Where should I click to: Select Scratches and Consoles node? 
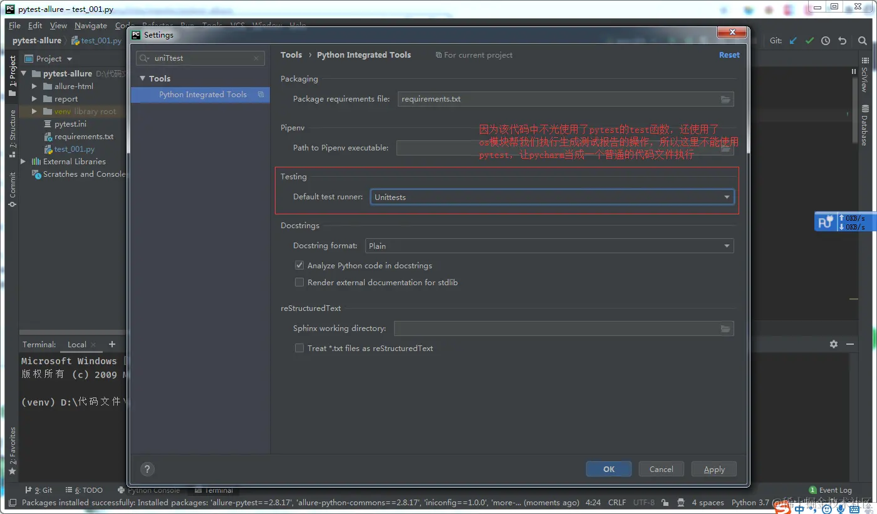click(79, 174)
